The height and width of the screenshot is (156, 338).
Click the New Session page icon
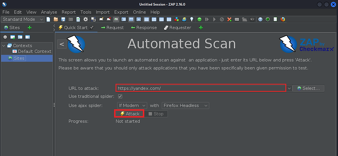coord(48,19)
